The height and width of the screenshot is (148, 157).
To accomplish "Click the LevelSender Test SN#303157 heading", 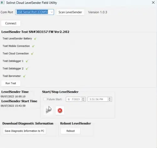I will pos(35,32).
